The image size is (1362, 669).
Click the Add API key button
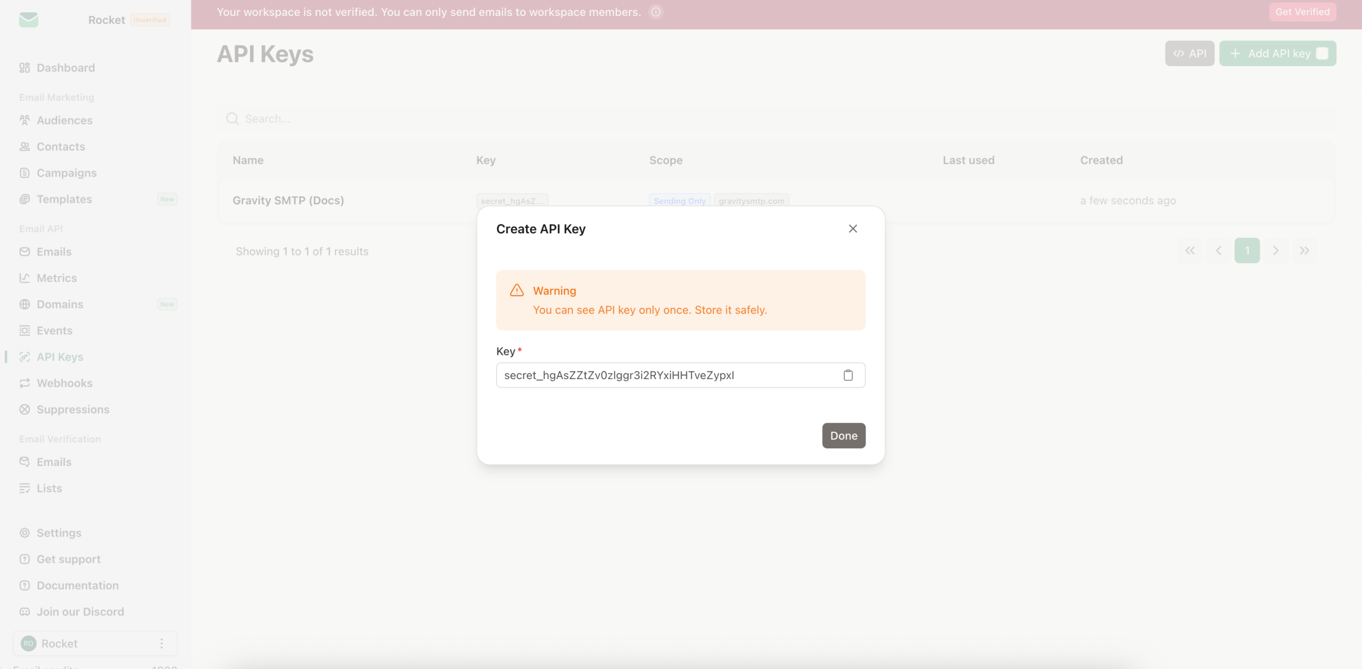(1277, 54)
